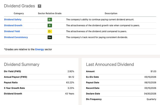
Task: Click the green B grade badge
Action: 50,25
